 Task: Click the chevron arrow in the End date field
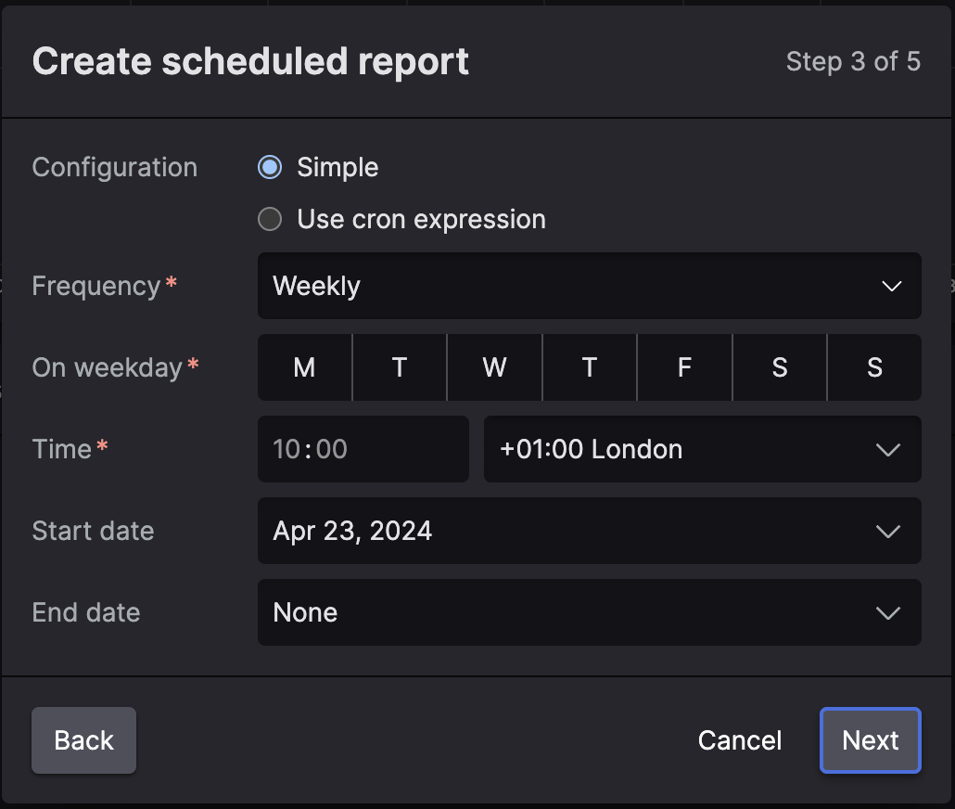click(x=887, y=612)
